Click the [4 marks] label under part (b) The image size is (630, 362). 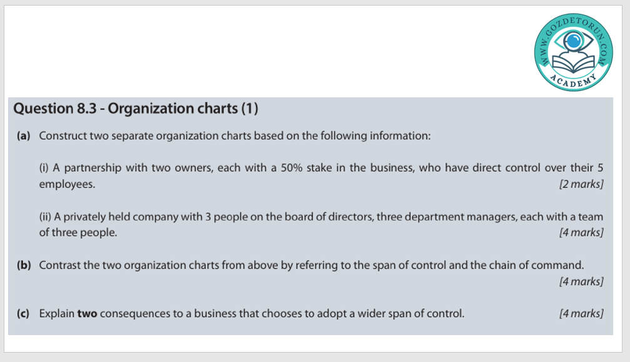pyautogui.click(x=582, y=281)
